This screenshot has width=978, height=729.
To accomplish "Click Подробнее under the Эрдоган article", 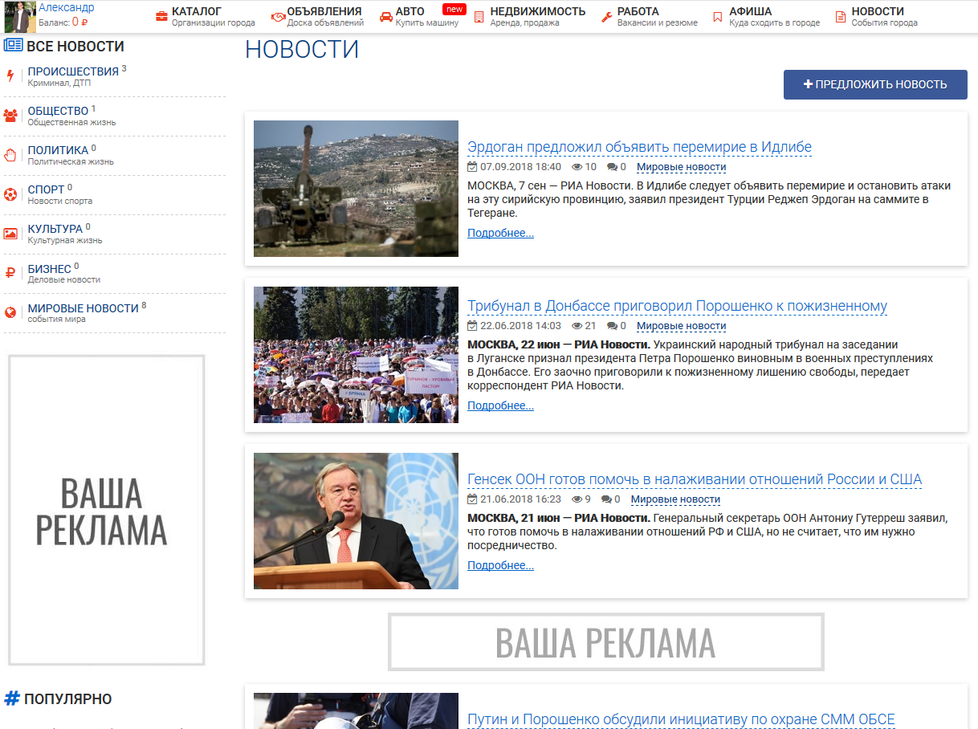I will 500,233.
